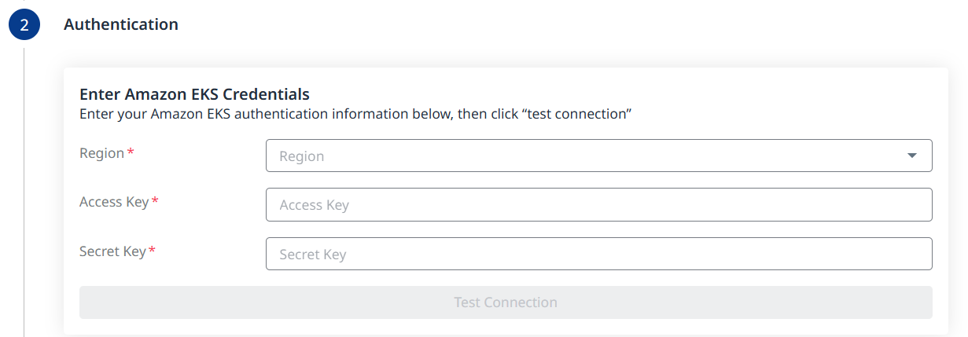Click the Access Key field label
968x337 pixels.
114,202
